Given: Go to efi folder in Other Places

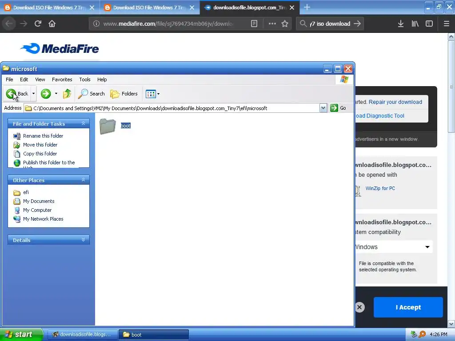Looking at the screenshot, I should (x=26, y=192).
